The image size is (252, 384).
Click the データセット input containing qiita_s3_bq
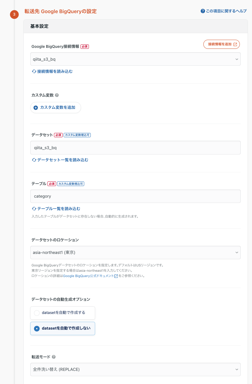(136, 147)
